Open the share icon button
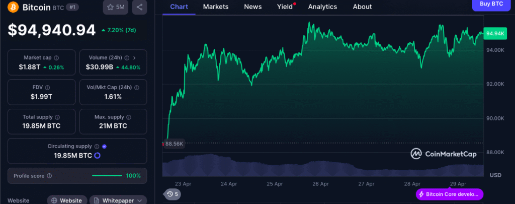Image resolution: width=515 pixels, height=204 pixels. [x=139, y=7]
